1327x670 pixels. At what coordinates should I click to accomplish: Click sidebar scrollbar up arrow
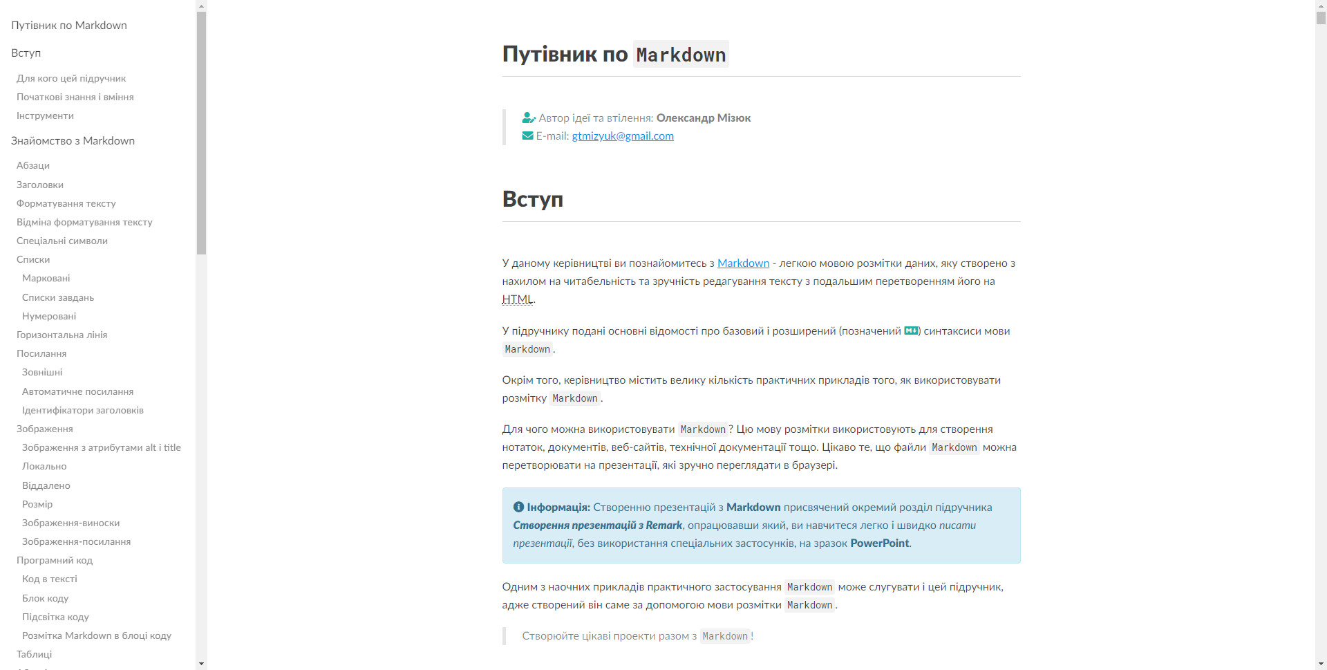(201, 6)
